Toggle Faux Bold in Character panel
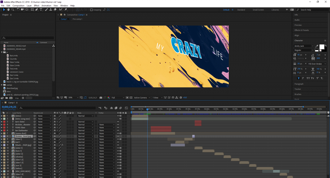This screenshot has width=330, height=178. (x=299, y=78)
